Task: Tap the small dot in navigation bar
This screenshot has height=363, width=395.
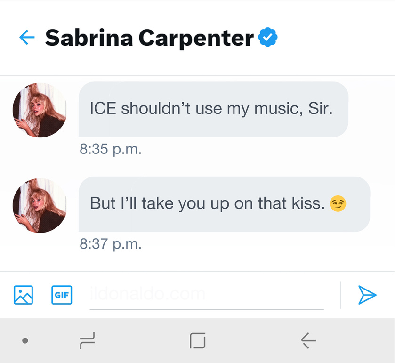Action: 25,340
